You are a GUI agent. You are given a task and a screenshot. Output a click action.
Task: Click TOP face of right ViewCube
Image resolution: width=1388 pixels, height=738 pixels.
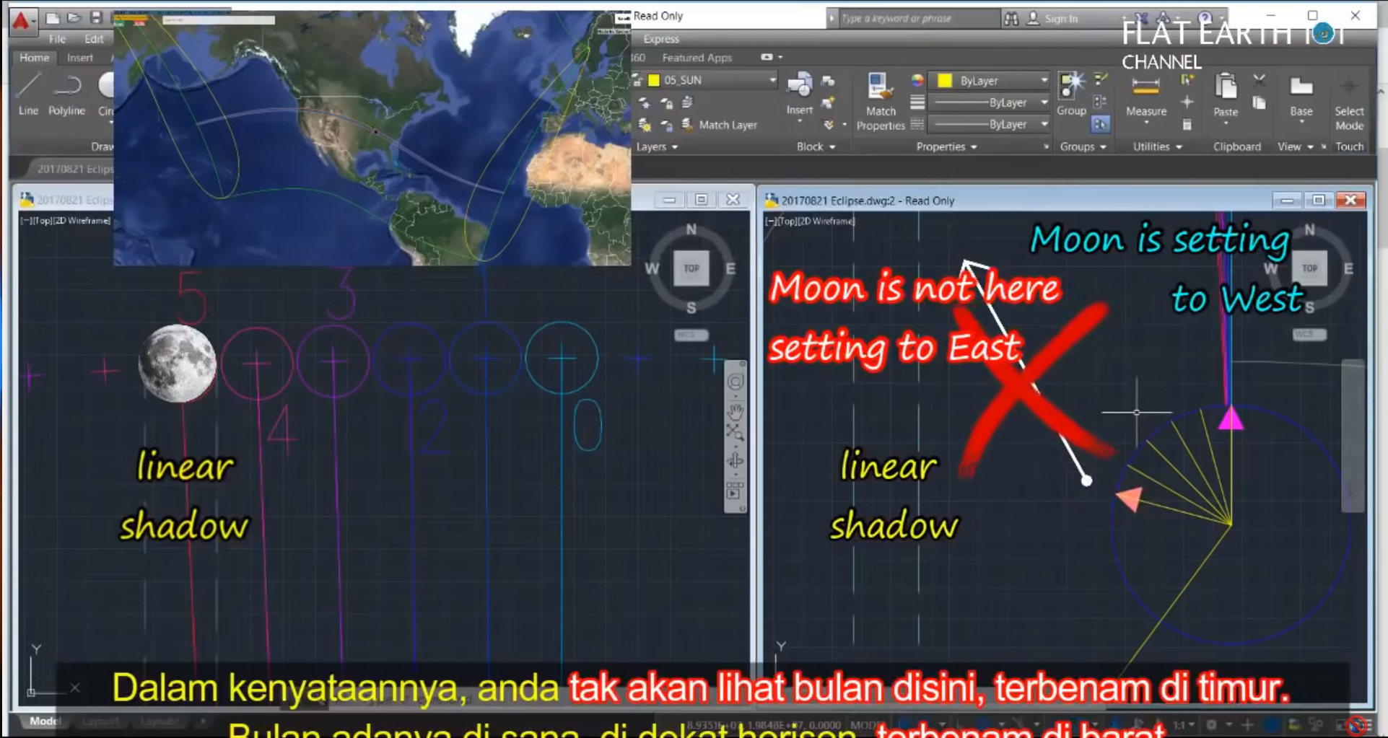pos(1309,268)
